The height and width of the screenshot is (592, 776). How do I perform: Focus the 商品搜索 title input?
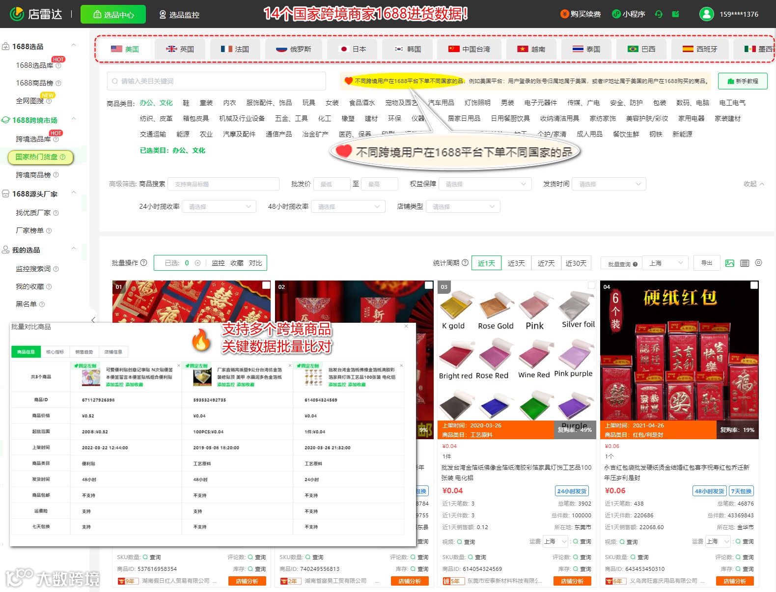tap(223, 184)
